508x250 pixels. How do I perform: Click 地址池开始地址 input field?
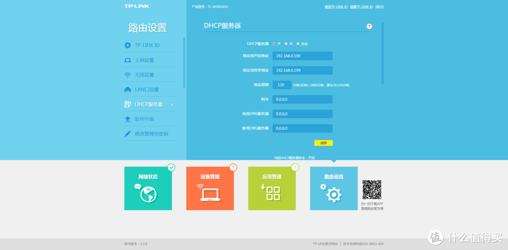coord(302,56)
